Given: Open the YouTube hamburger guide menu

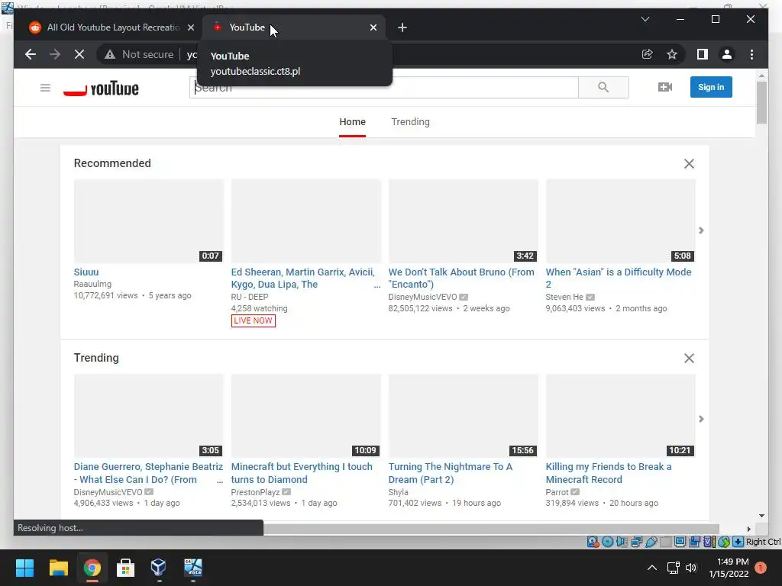Looking at the screenshot, I should pyautogui.click(x=45, y=88).
